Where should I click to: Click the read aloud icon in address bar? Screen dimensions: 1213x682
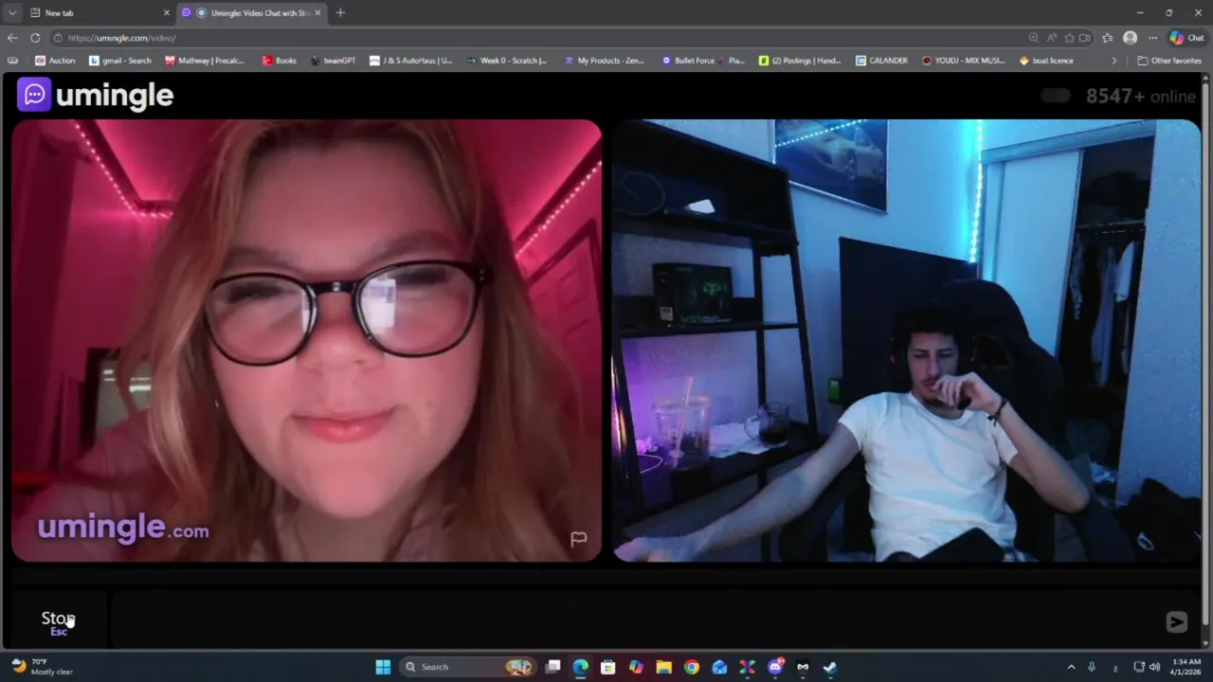1051,38
